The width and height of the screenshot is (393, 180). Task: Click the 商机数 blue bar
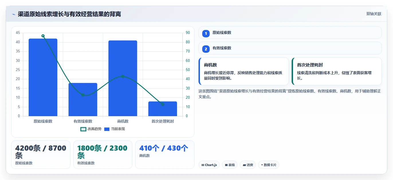pos(123,78)
